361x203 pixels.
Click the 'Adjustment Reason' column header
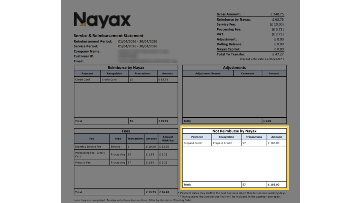pyautogui.click(x=208, y=73)
